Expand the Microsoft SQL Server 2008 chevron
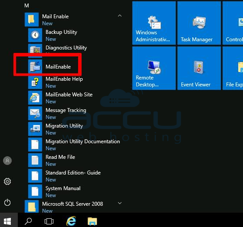Screen dimensions: 243x227 [120, 203]
